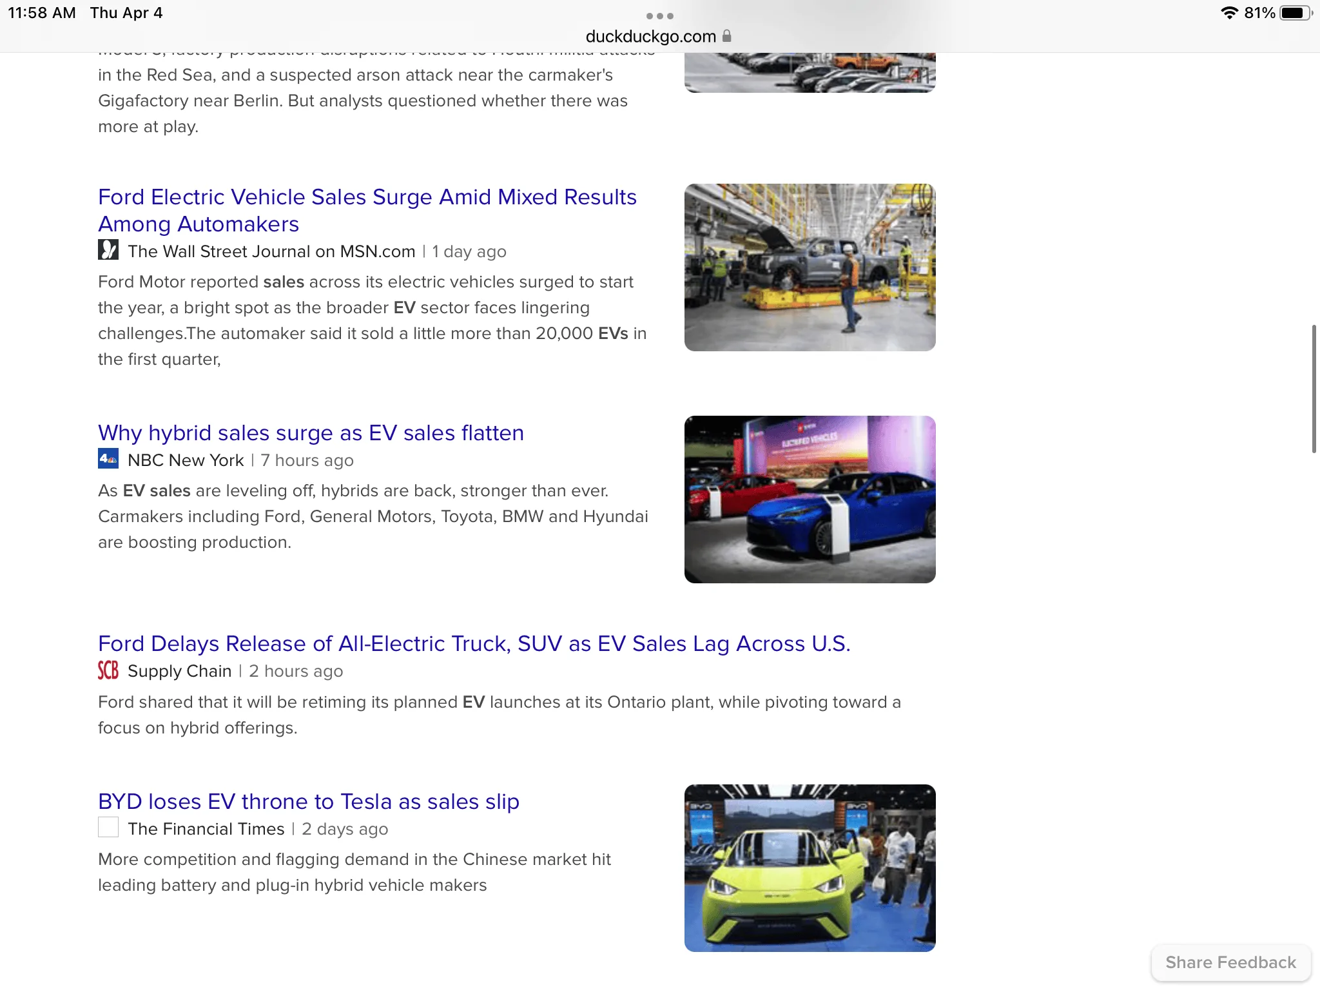
Task: Click the Share Feedback button
Action: point(1231,962)
